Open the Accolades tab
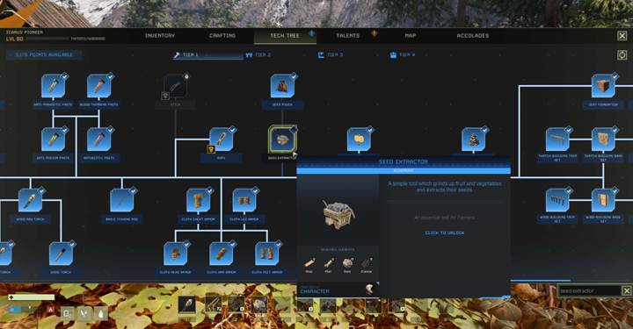This screenshot has width=633, height=329. pos(473,36)
